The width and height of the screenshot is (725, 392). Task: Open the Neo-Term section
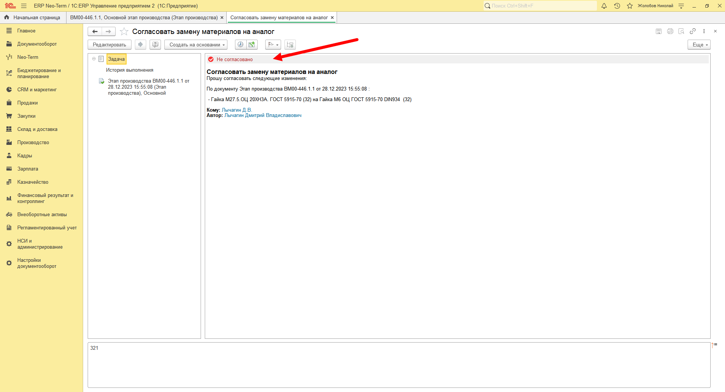click(28, 57)
